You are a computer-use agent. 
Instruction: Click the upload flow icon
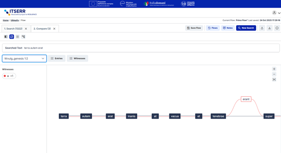point(262,28)
